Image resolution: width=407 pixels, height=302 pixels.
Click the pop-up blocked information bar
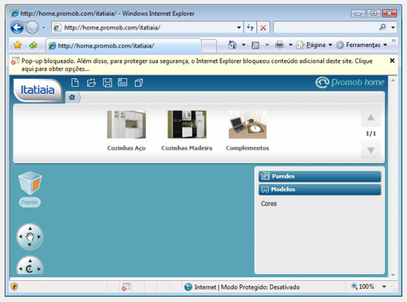[x=203, y=65]
